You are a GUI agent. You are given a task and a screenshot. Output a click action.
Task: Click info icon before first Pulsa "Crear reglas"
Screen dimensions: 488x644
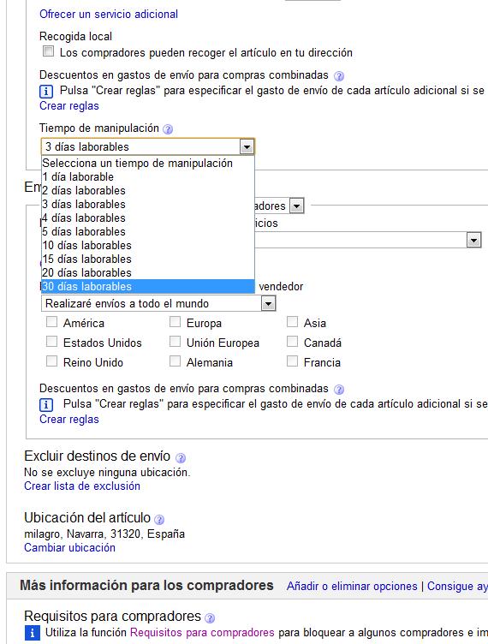(x=46, y=91)
